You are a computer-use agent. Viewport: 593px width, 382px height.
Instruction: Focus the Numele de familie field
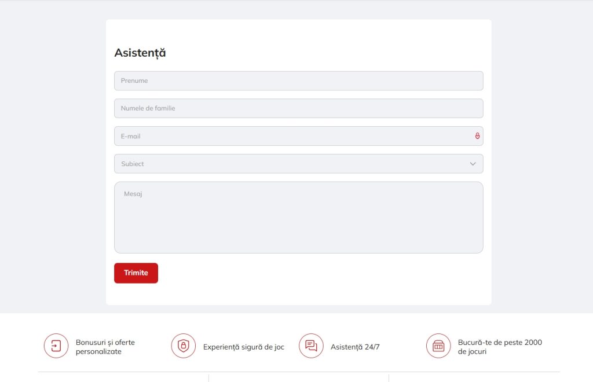tap(298, 108)
